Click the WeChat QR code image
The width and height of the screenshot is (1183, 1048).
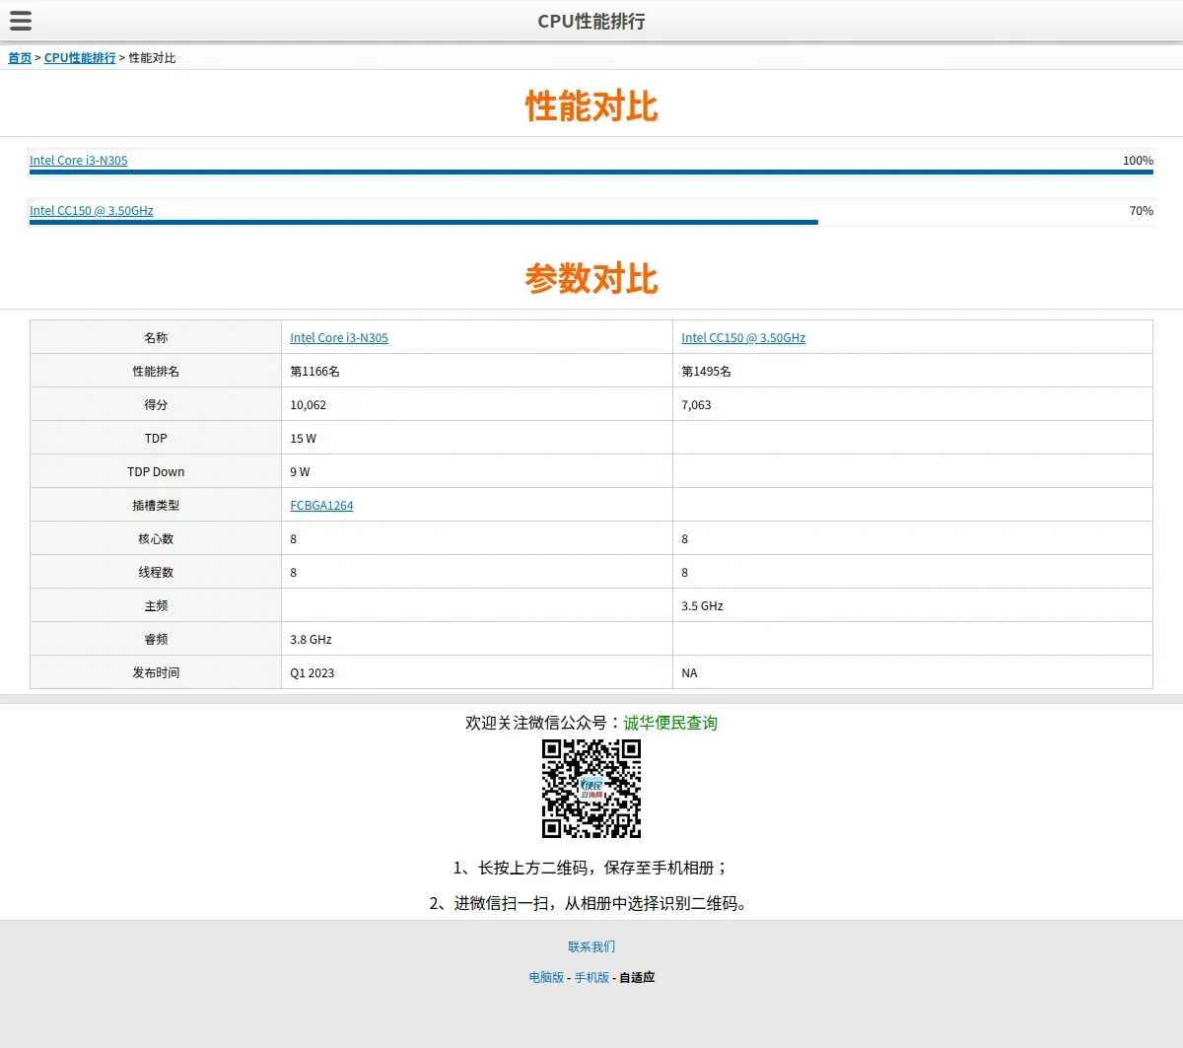point(591,789)
